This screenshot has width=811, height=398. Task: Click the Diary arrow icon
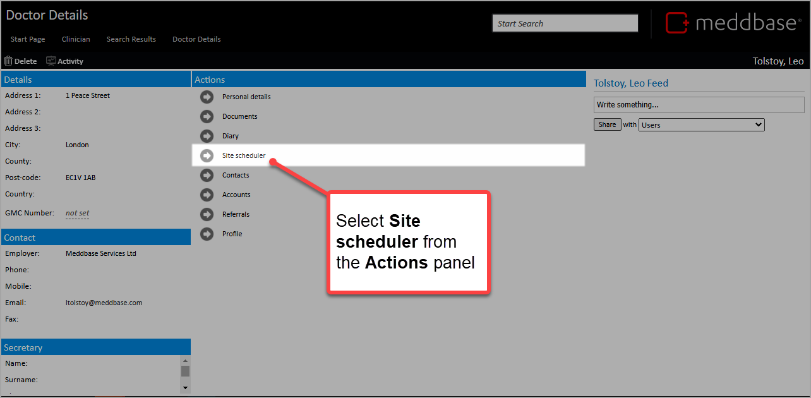207,136
